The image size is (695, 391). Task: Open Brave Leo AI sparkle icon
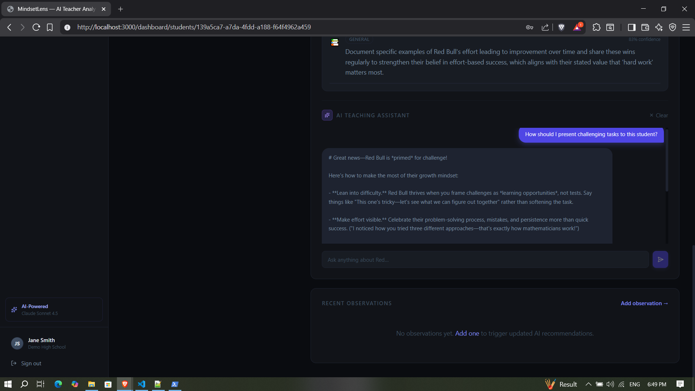click(x=659, y=27)
